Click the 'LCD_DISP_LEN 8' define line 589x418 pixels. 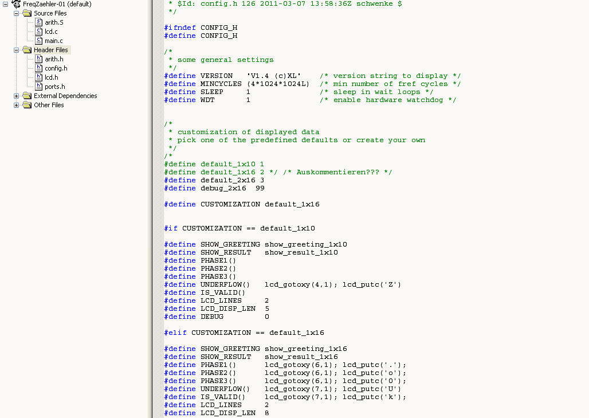(217, 413)
